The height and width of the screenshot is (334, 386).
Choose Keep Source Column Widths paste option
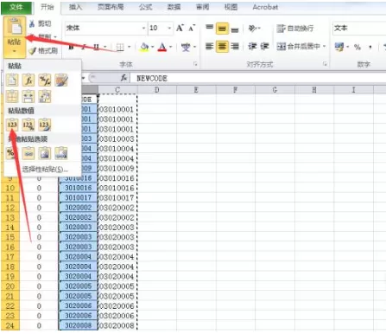(28, 96)
